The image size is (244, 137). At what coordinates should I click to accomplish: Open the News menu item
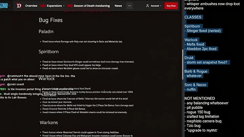(118, 6)
